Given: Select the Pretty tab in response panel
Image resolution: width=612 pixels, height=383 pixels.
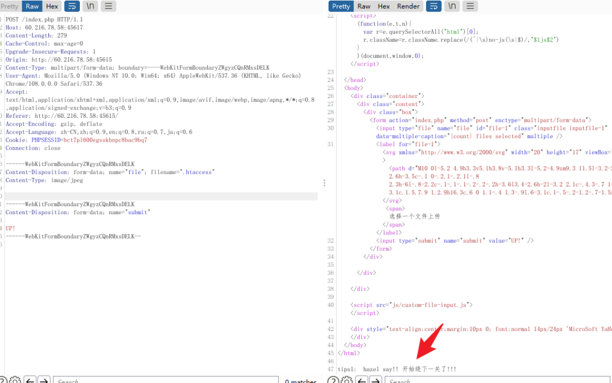Looking at the screenshot, I should pos(341,6).
